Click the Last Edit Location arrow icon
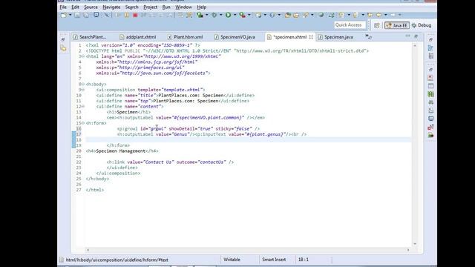This screenshot has height=267, width=475. point(370,15)
